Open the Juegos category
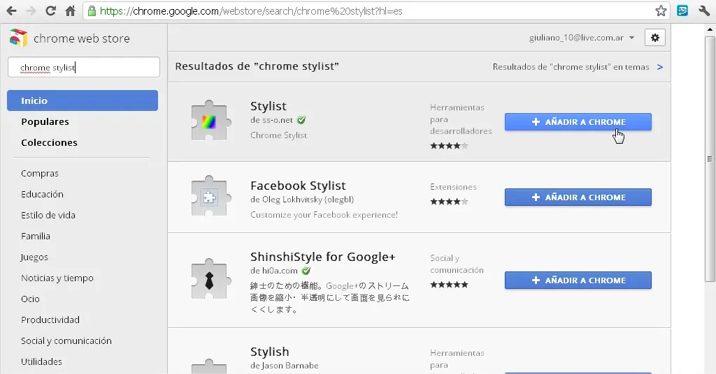 (34, 257)
